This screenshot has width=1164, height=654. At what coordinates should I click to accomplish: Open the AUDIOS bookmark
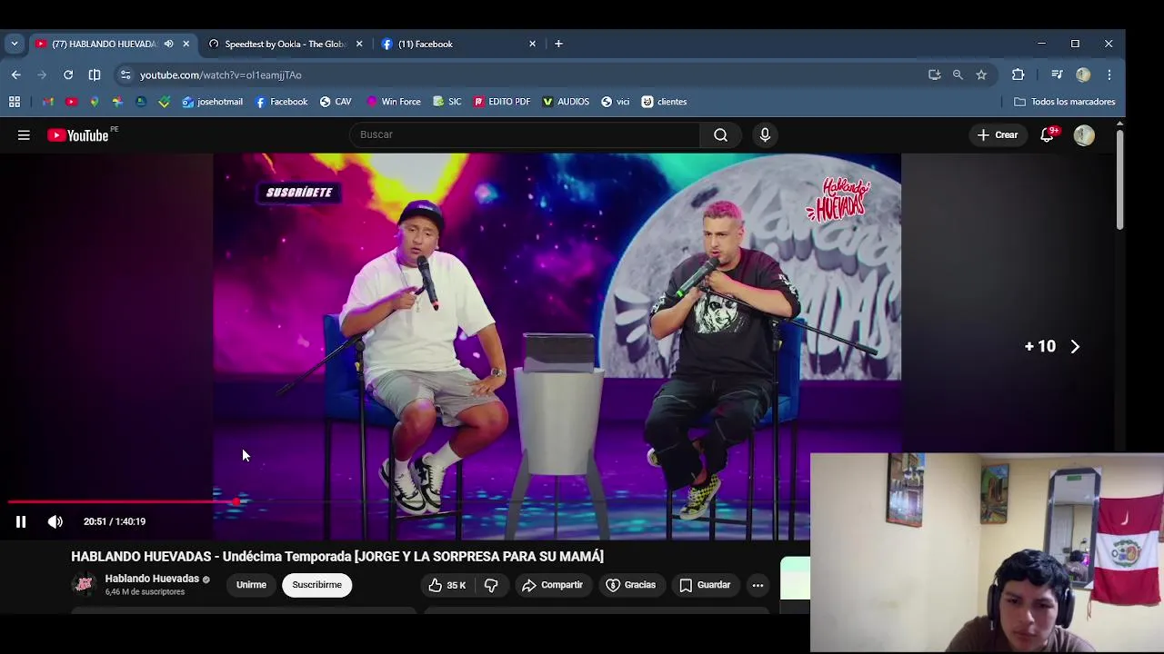pos(565,102)
